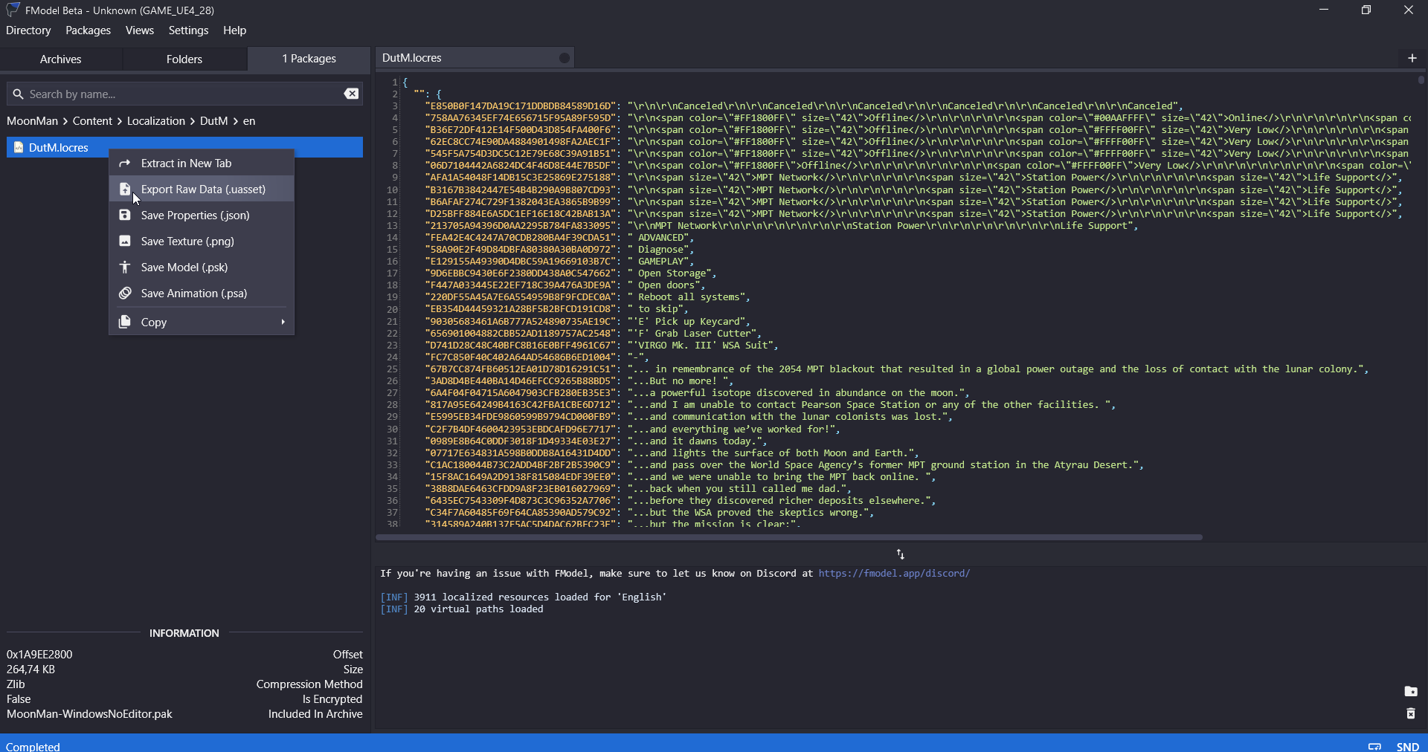The image size is (1428, 752).
Task: Open the FModel Discord link
Action: click(x=894, y=574)
